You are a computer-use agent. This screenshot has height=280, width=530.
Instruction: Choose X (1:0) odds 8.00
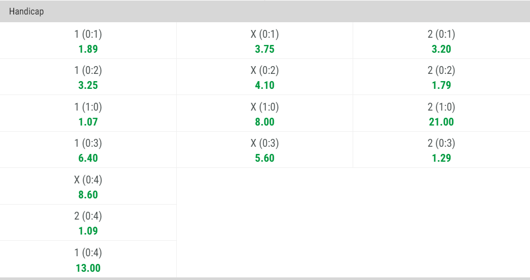point(265,114)
